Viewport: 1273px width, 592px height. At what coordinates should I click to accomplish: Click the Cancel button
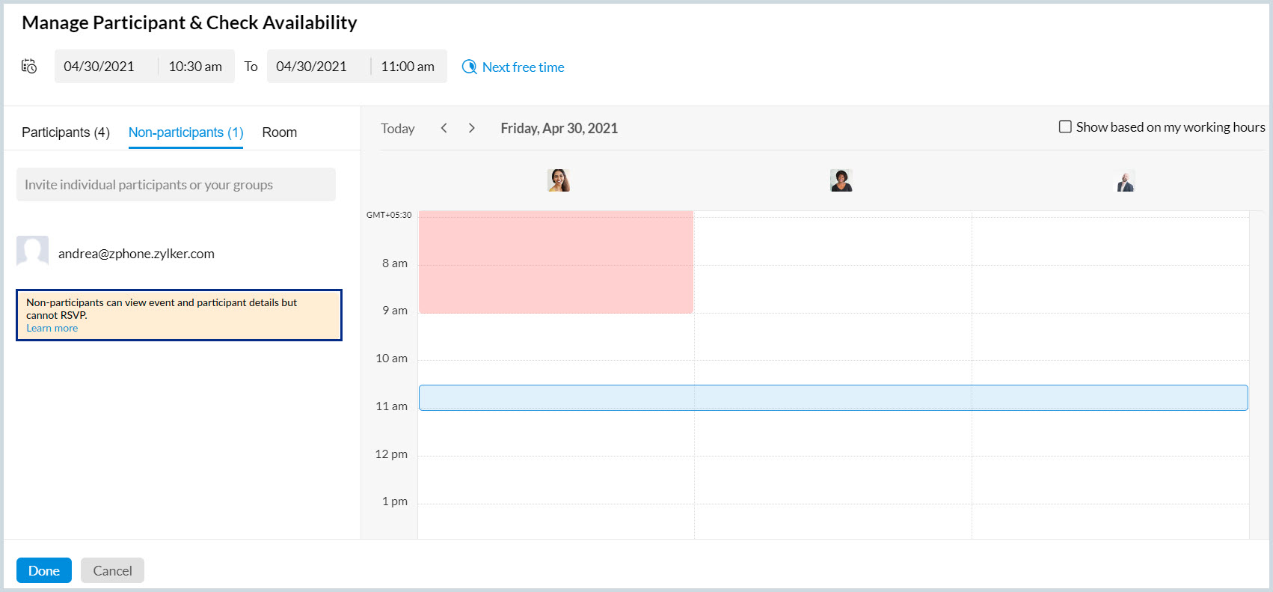coord(112,570)
